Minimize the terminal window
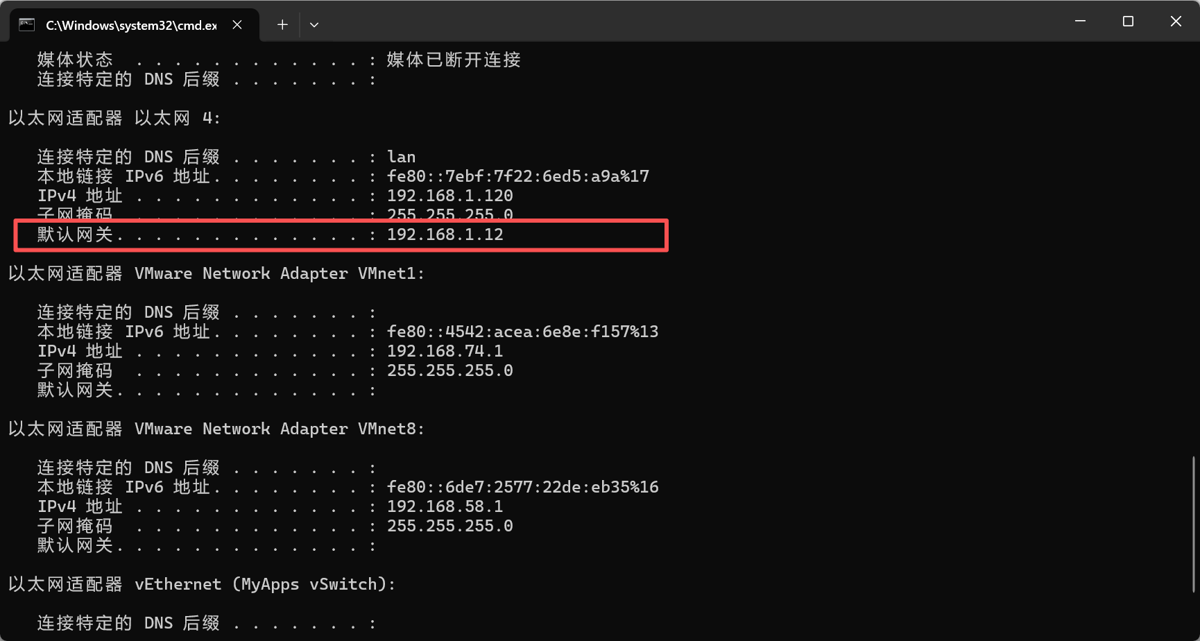The width and height of the screenshot is (1200, 641). click(1080, 22)
